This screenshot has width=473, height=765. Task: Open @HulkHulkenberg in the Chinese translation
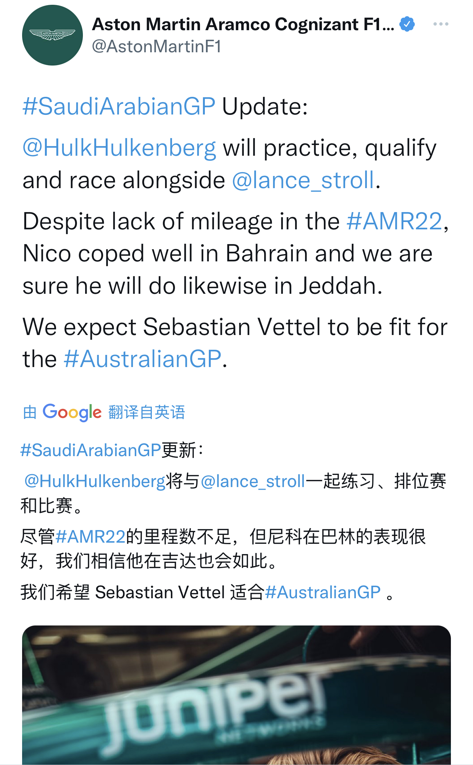(95, 481)
